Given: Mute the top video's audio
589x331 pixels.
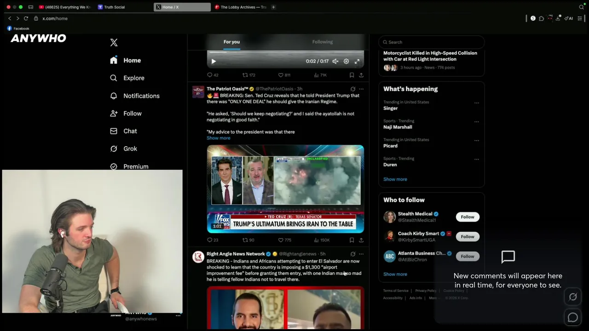Looking at the screenshot, I should pos(335,61).
